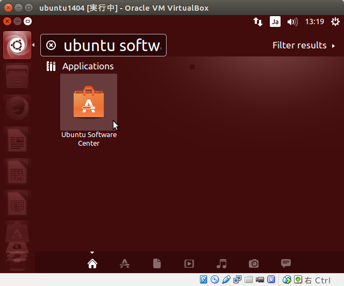The width and height of the screenshot is (344, 286).
Task: Click VirtualBox CPU virtualization status icon
Action: click(271, 280)
